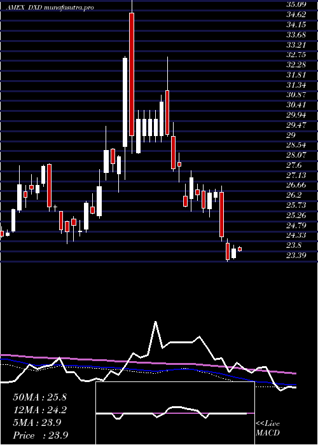This screenshot has height=445, width=318.
Task: Click the 23.8 price axis label
Action: point(294,245)
